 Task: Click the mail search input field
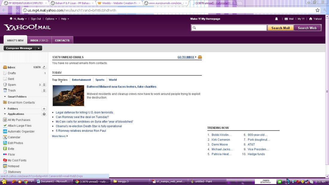[229, 28]
